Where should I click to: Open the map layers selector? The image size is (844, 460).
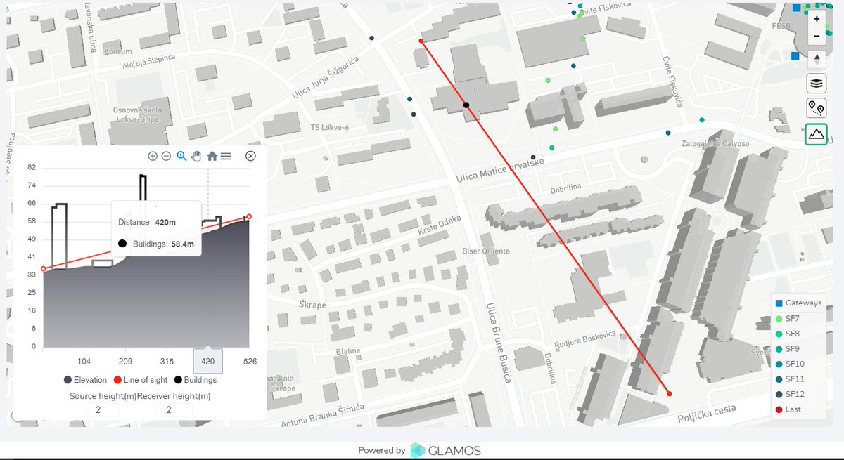(x=815, y=83)
